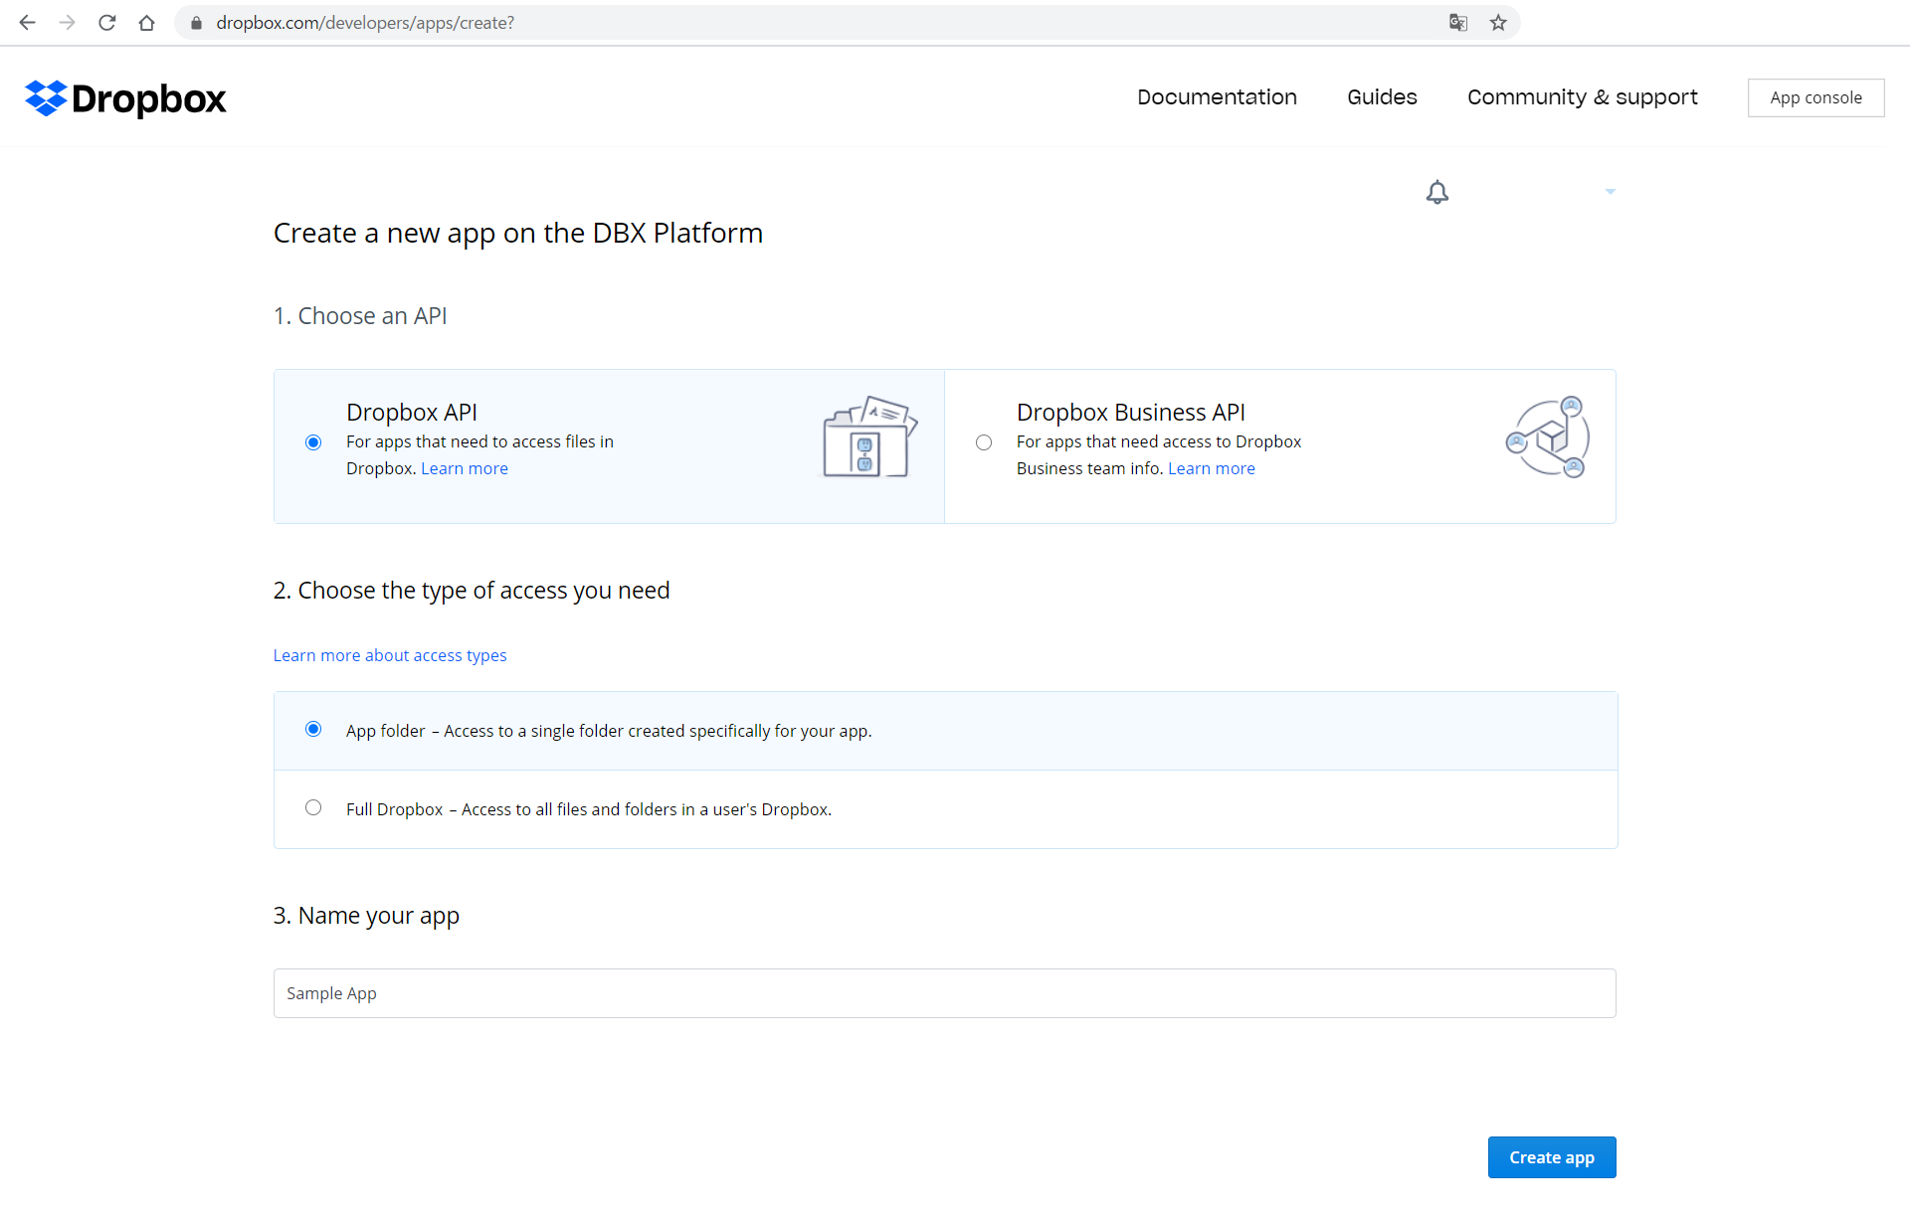The height and width of the screenshot is (1220, 1910).
Task: Go back using the back arrow
Action: pyautogui.click(x=27, y=22)
